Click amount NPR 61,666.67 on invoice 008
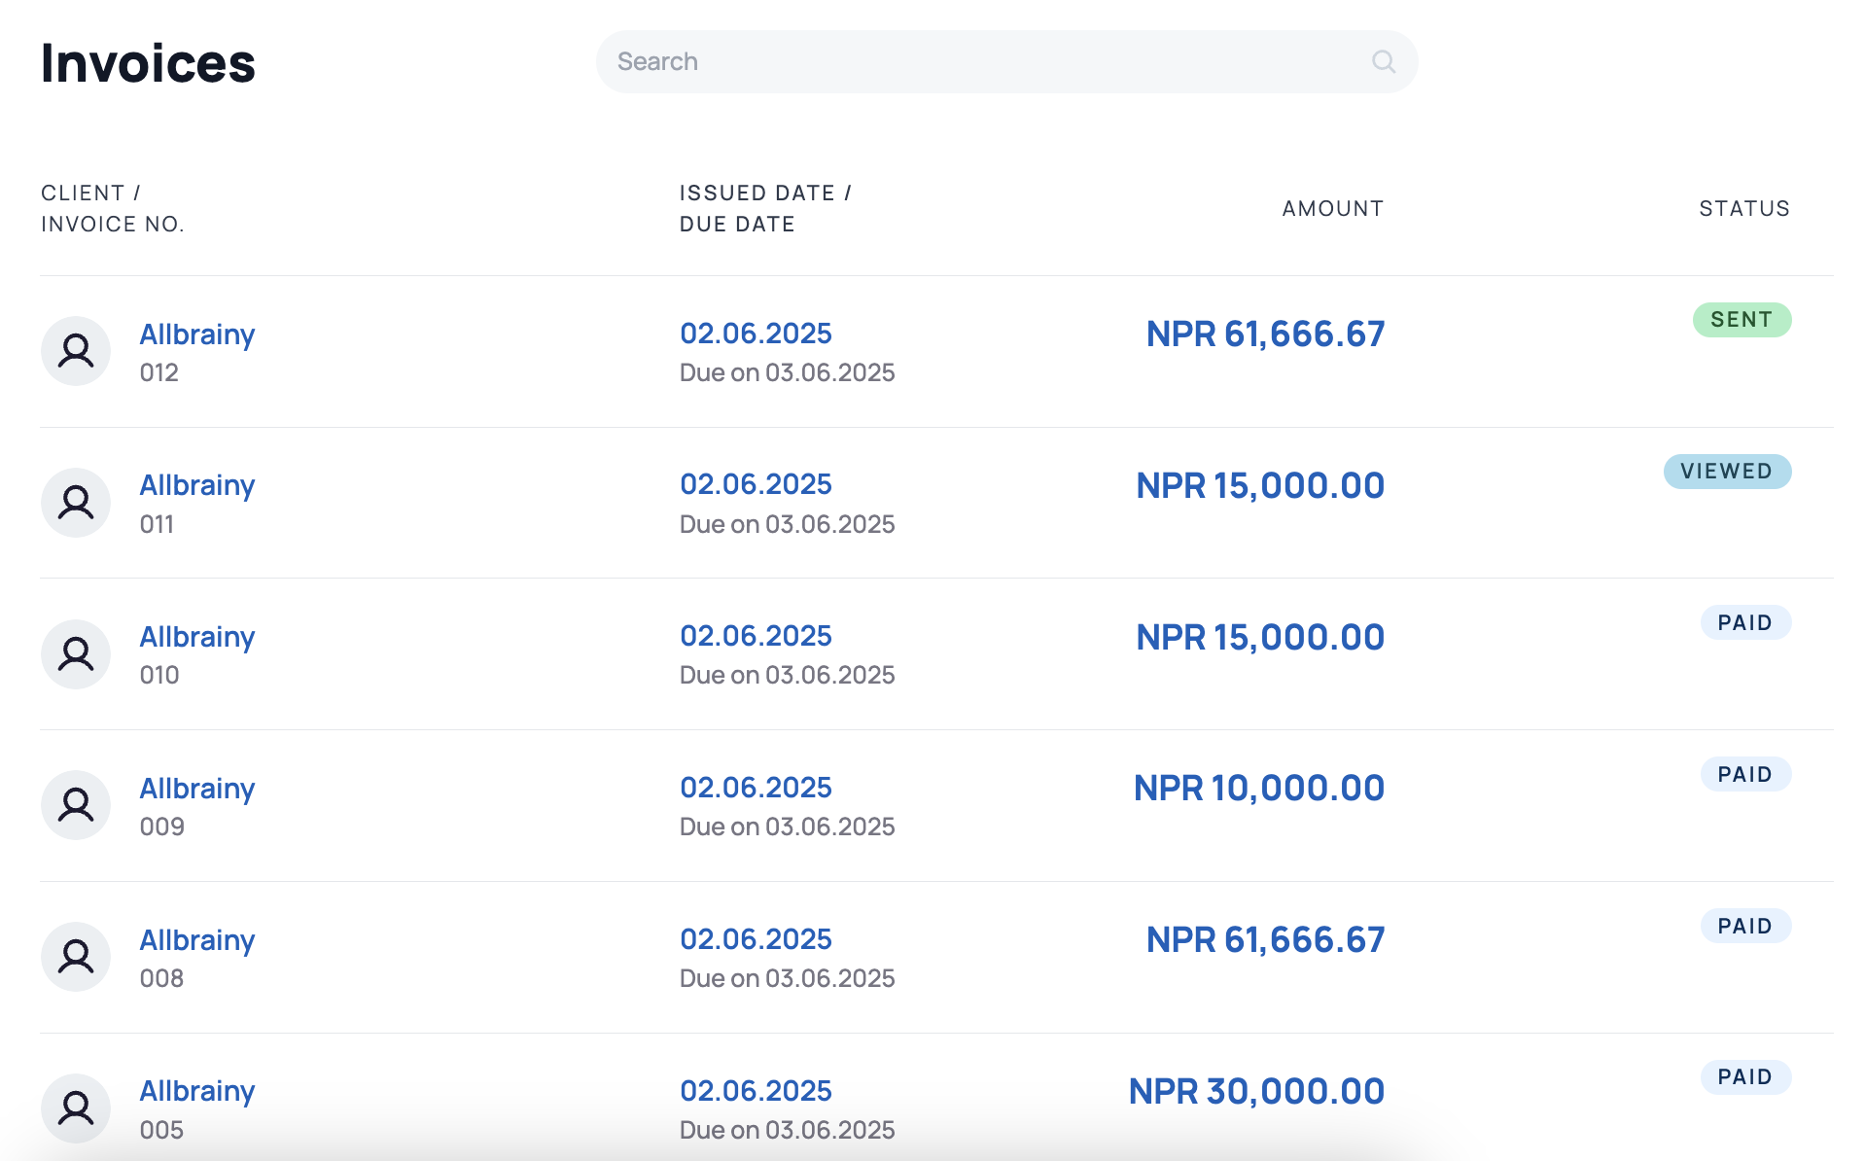 click(x=1265, y=940)
